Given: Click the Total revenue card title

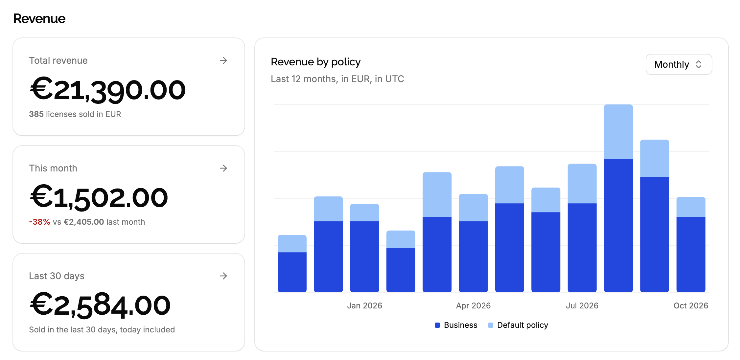Looking at the screenshot, I should [58, 60].
